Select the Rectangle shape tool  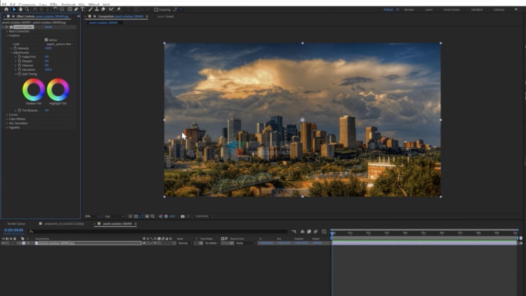70,9
